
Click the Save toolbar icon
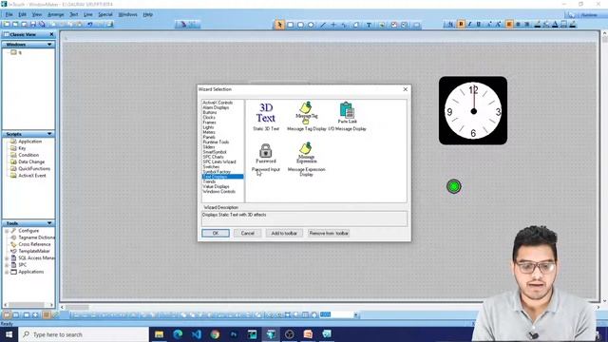(33, 24)
